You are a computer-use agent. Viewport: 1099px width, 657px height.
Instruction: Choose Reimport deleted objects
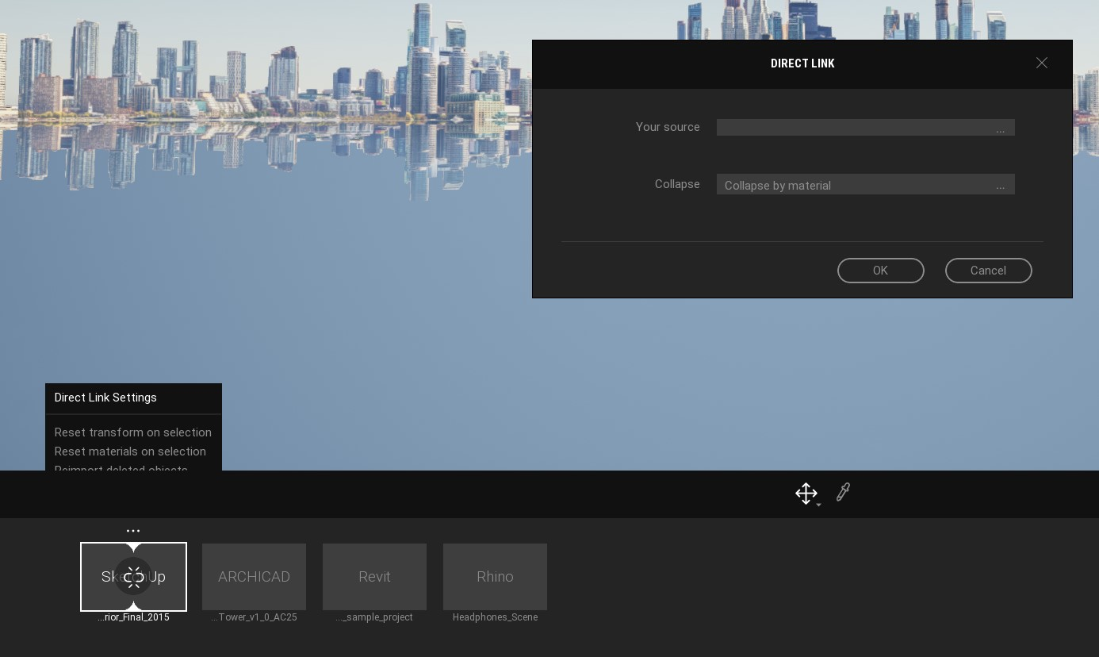click(121, 470)
